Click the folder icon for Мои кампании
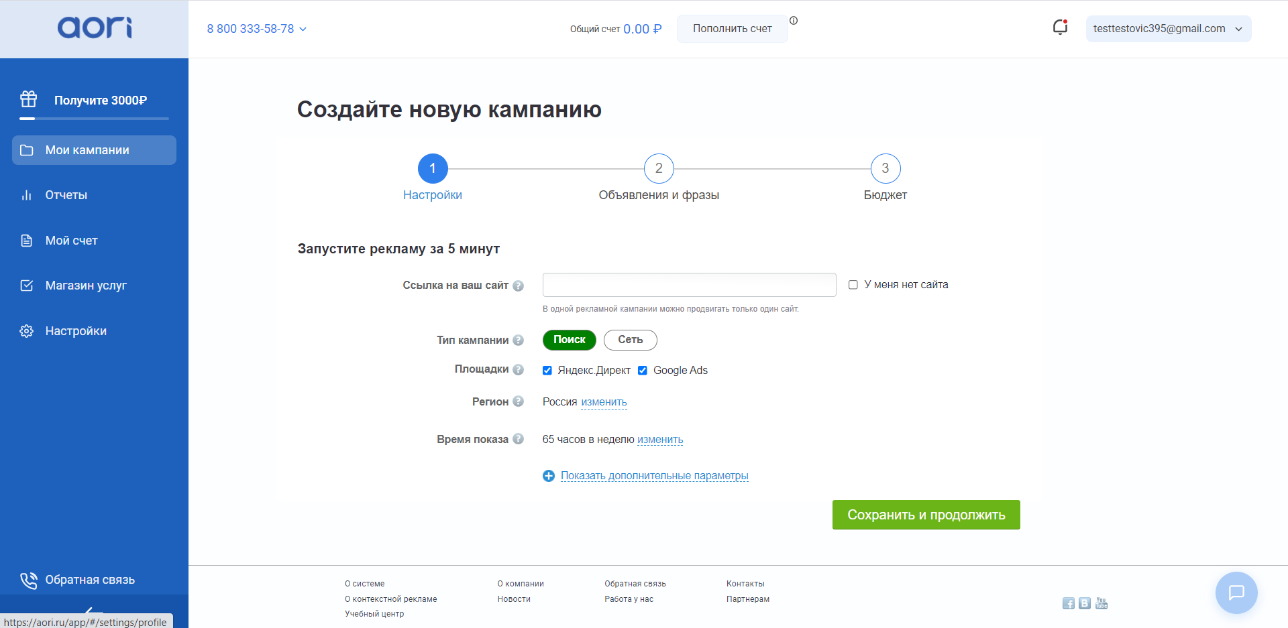Viewport: 1288px width, 628px height. click(x=27, y=150)
